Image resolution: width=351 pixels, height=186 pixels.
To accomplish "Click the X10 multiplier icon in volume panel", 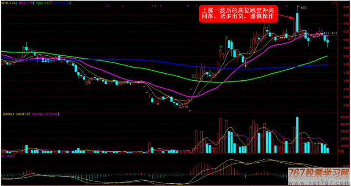I will tap(340, 151).
